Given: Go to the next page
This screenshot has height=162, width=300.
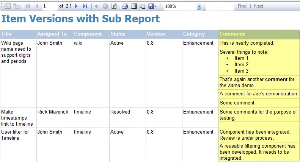Looking at the screenshot, I should [77, 6].
